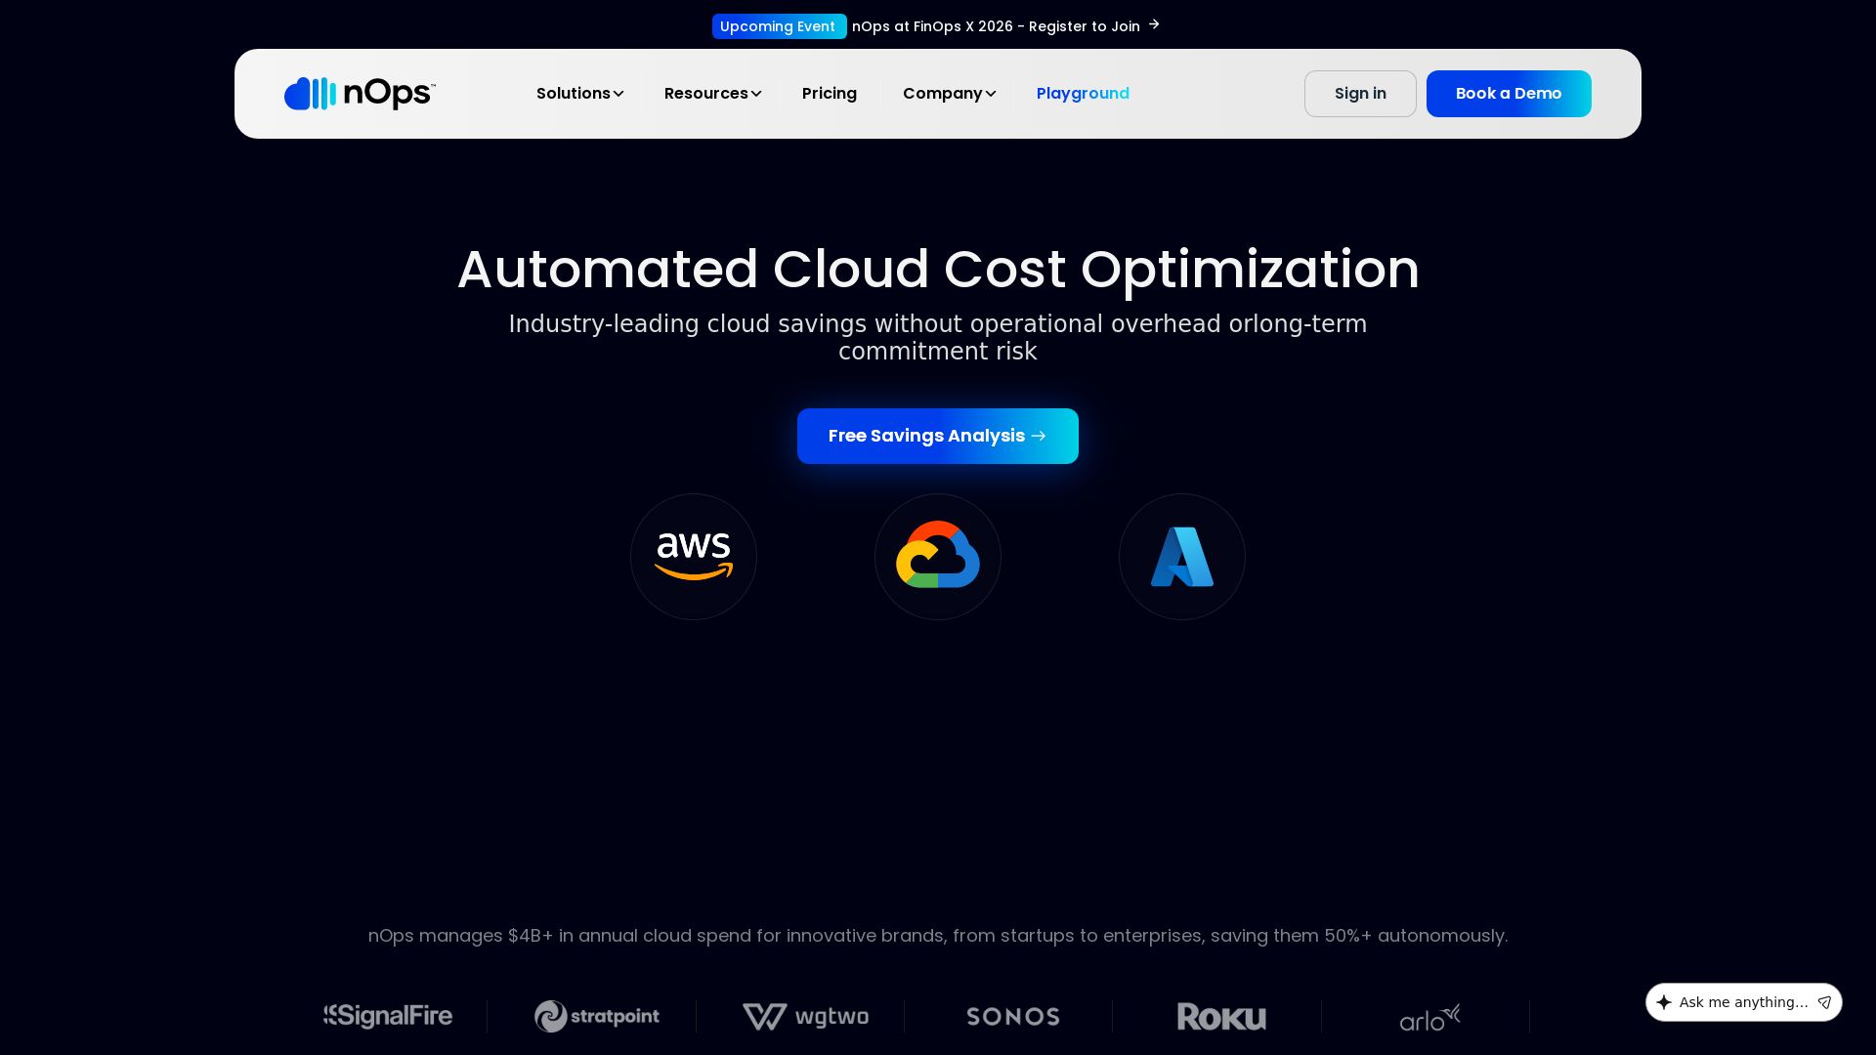Select the AWS cloud provider icon
The width and height of the screenshot is (1876, 1055).
click(694, 557)
